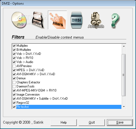Toggle Vob -> DivX / XviD checkbox

point(14,54)
